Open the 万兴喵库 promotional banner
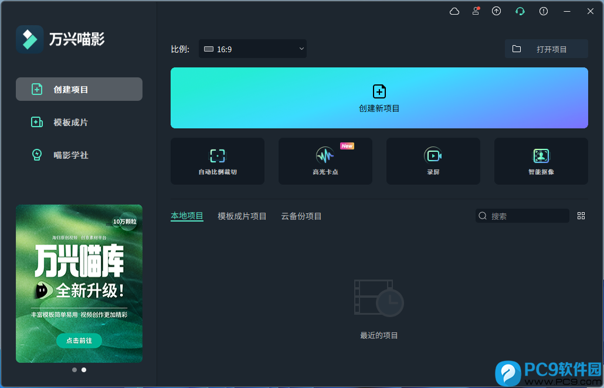The image size is (604, 388). click(79, 283)
